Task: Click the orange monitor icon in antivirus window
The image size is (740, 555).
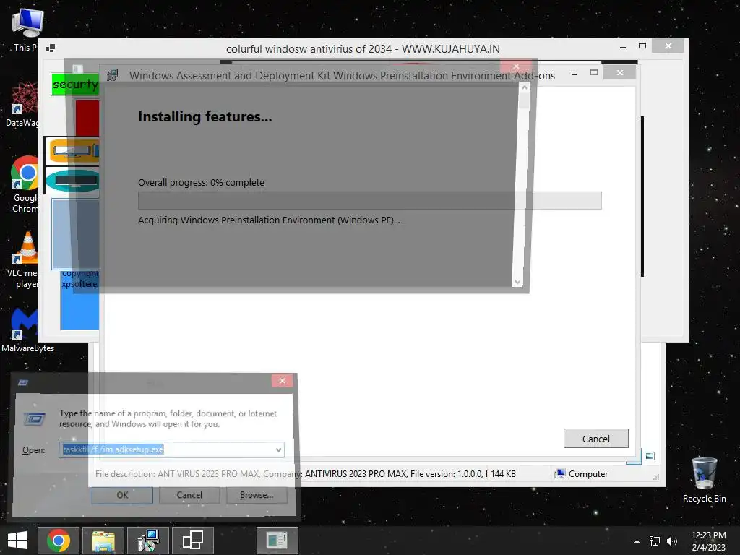Action: pos(74,150)
